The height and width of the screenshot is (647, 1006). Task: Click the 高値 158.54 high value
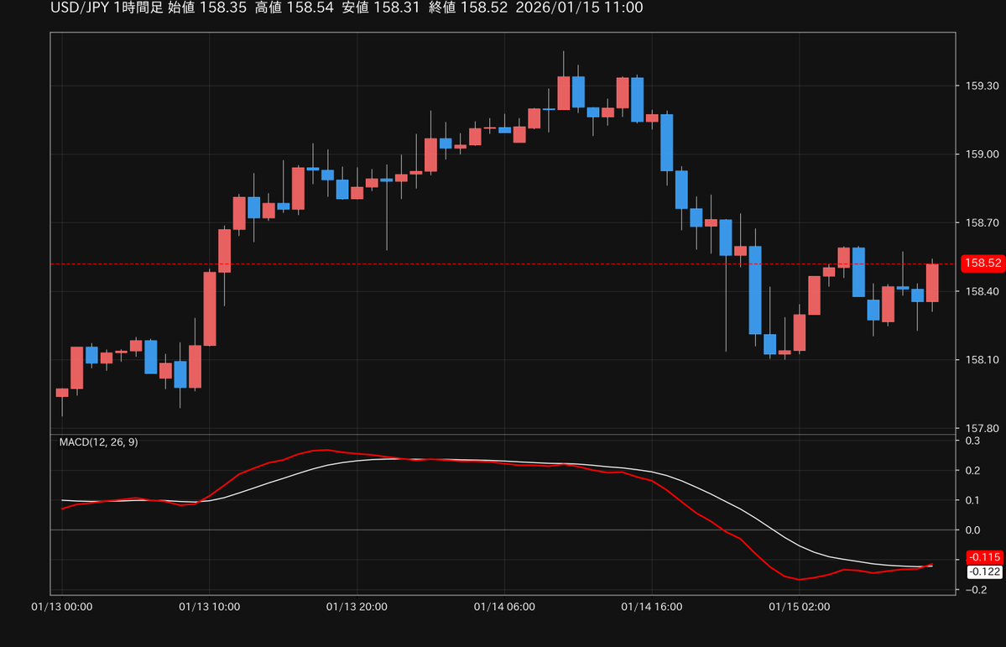click(x=295, y=8)
